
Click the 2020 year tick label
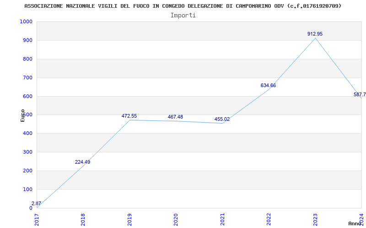coord(176,219)
